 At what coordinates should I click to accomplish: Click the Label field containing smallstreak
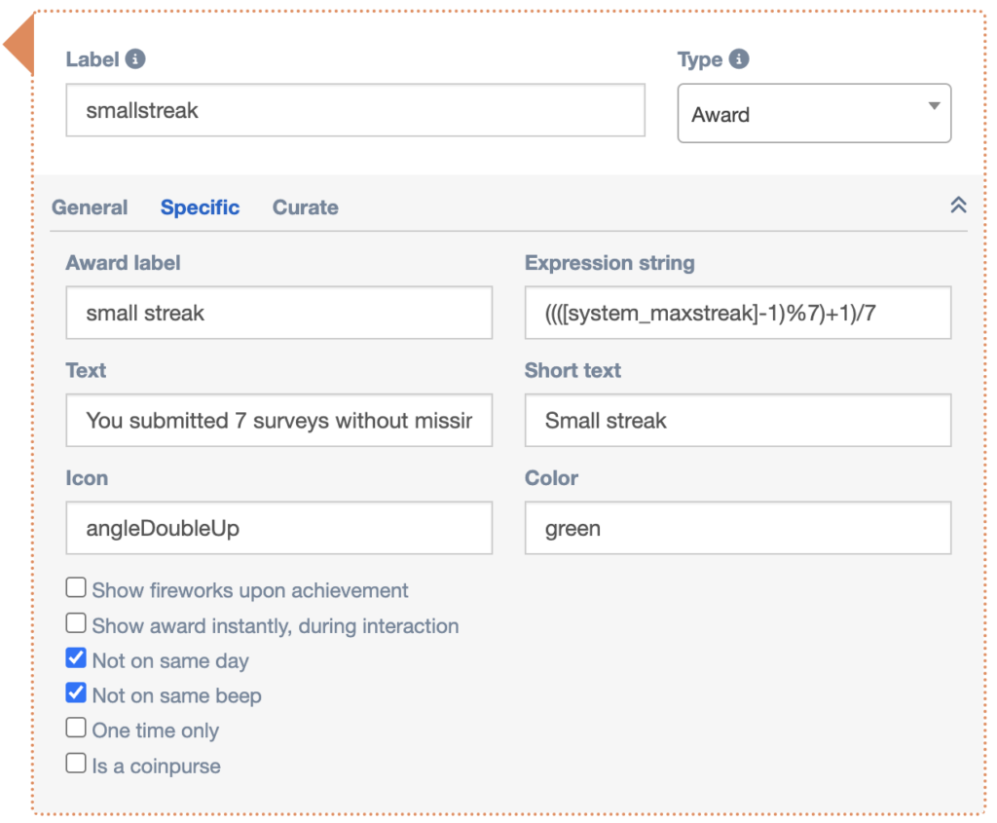tap(355, 110)
